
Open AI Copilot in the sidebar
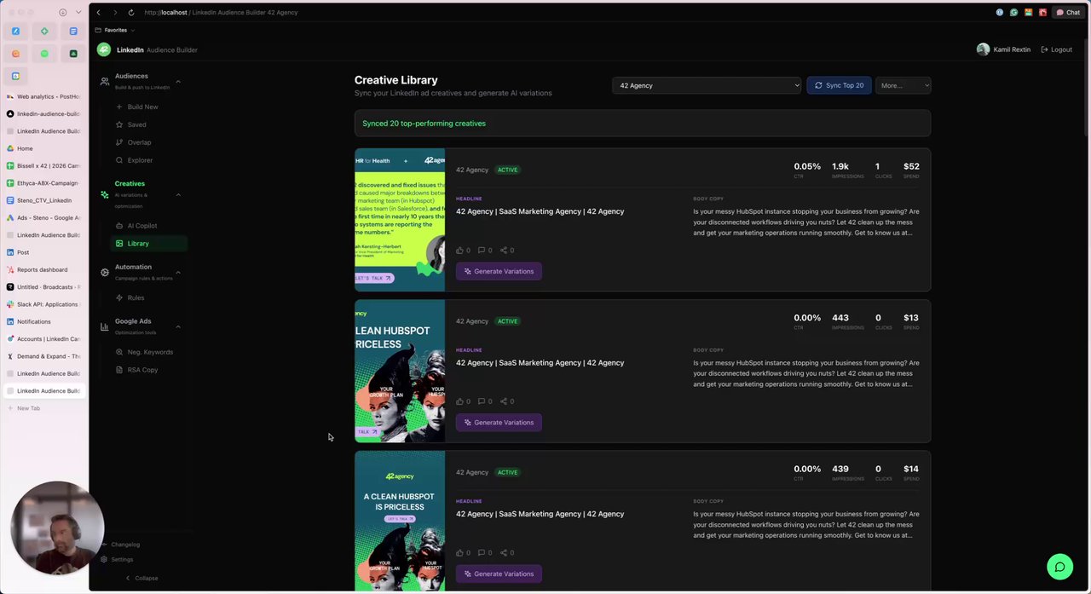[142, 226]
